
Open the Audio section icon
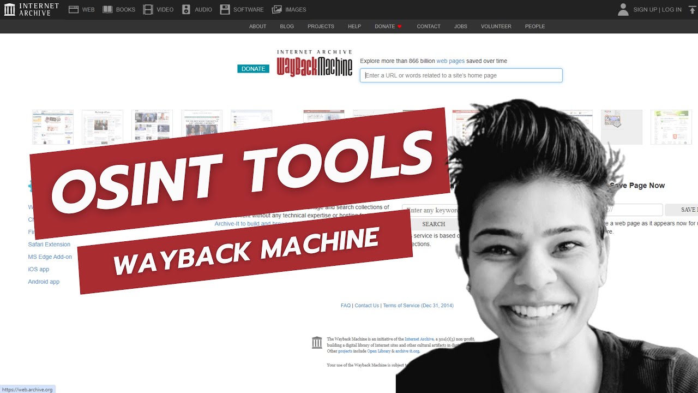click(x=186, y=9)
